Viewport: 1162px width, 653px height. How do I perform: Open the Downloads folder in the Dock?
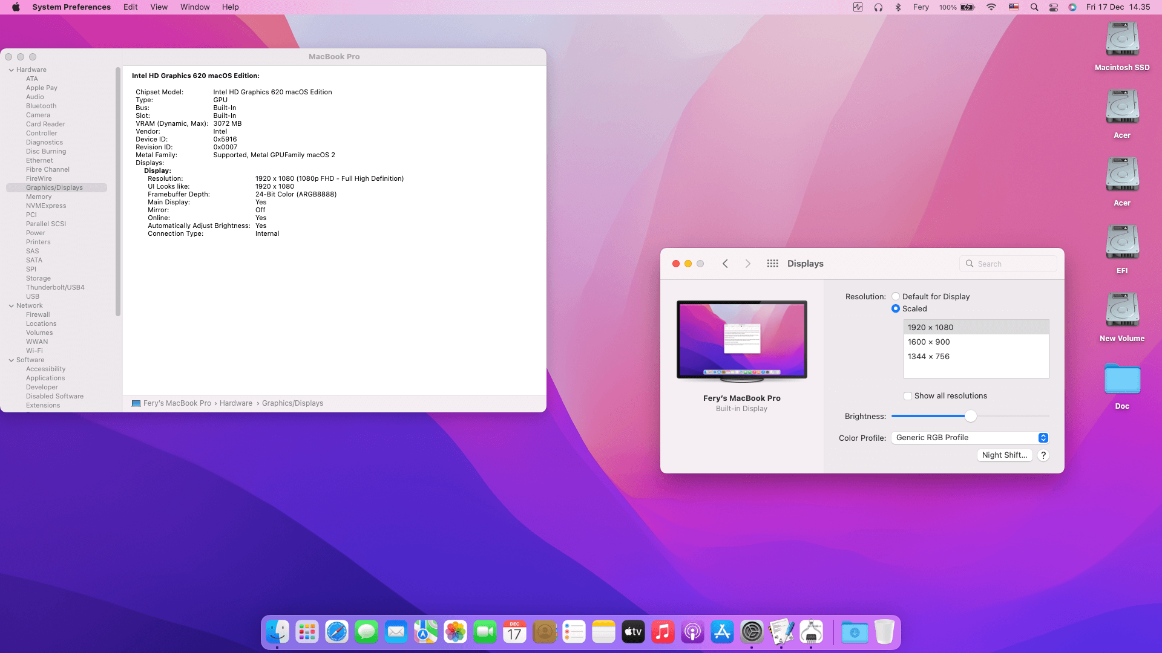pyautogui.click(x=854, y=631)
